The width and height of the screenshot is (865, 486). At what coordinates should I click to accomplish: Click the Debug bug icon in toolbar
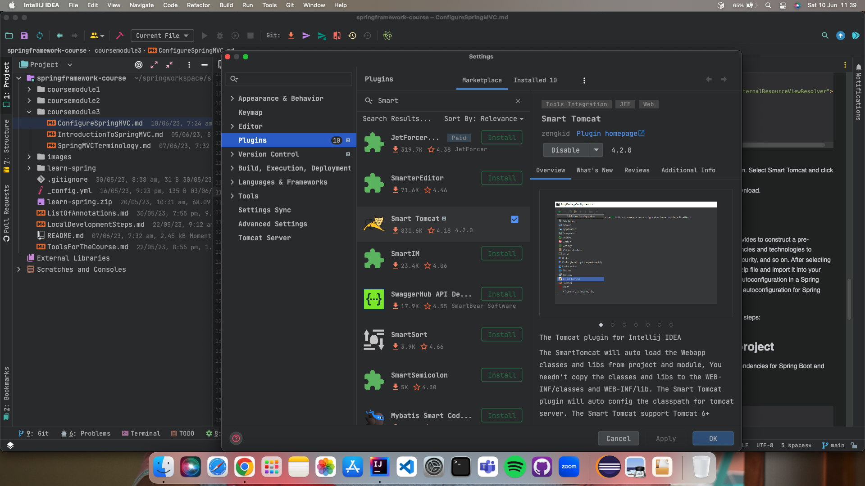click(220, 36)
